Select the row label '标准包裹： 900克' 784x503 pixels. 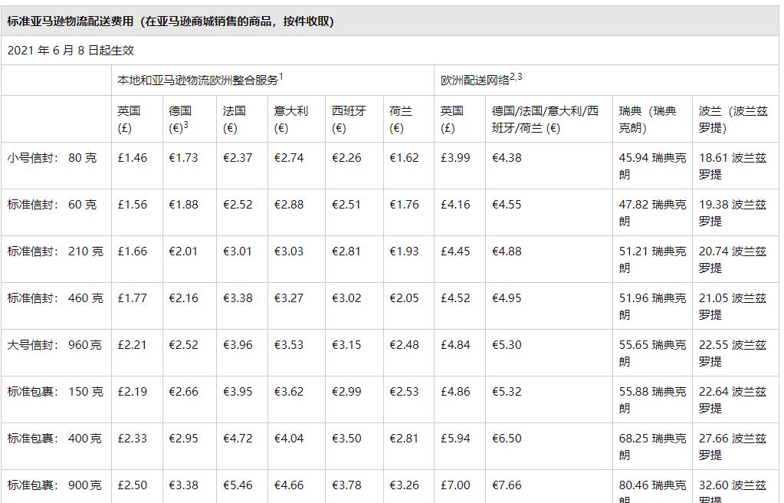(x=54, y=485)
